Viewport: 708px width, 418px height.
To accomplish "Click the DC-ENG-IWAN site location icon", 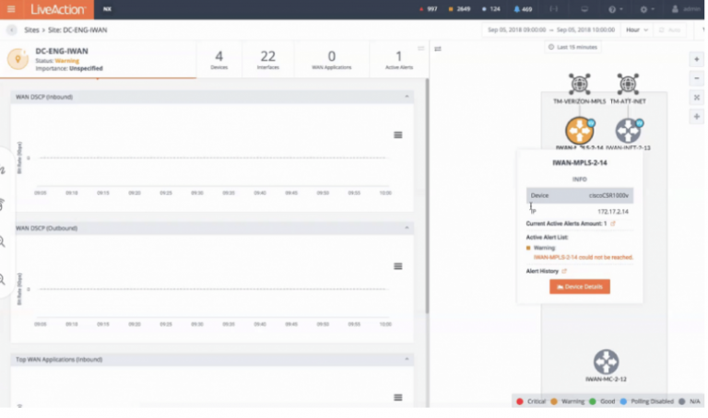I will [x=18, y=59].
